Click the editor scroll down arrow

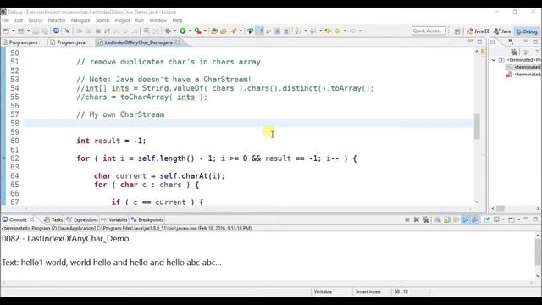click(477, 202)
